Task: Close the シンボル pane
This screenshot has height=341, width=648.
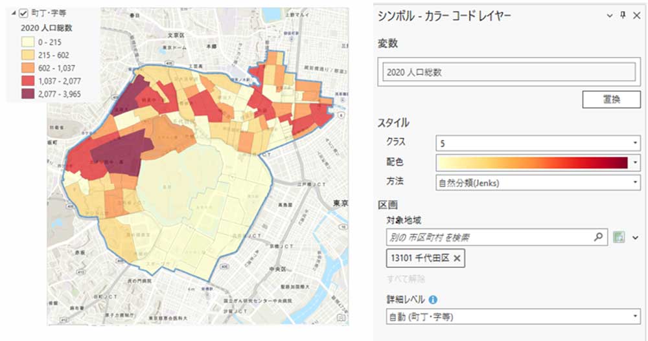Action: 636,16
